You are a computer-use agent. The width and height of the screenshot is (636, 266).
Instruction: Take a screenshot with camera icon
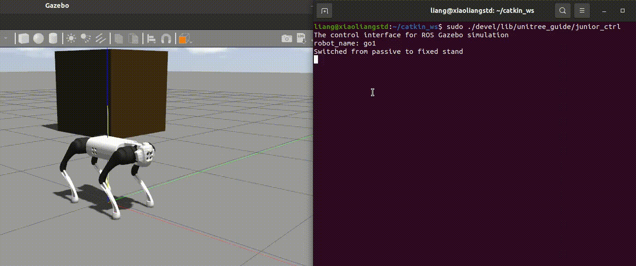tap(287, 38)
